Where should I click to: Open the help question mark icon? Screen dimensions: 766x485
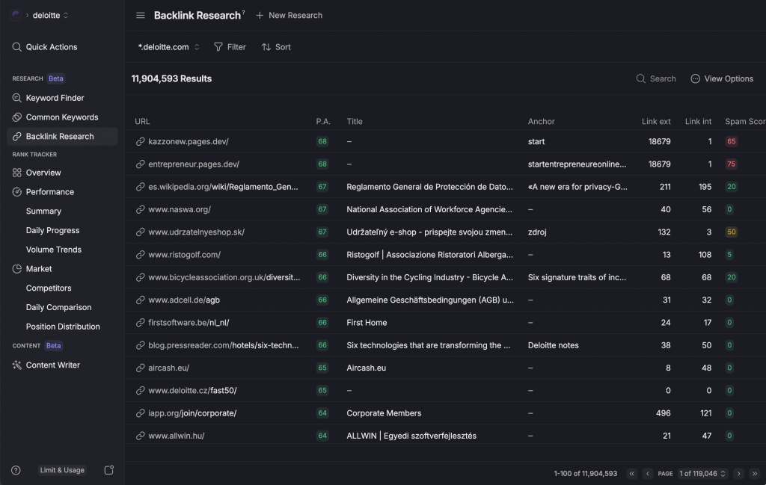(16, 470)
